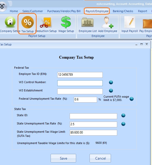Maximize the Tax Setup window
This screenshot has height=165, width=152.
point(141,44)
